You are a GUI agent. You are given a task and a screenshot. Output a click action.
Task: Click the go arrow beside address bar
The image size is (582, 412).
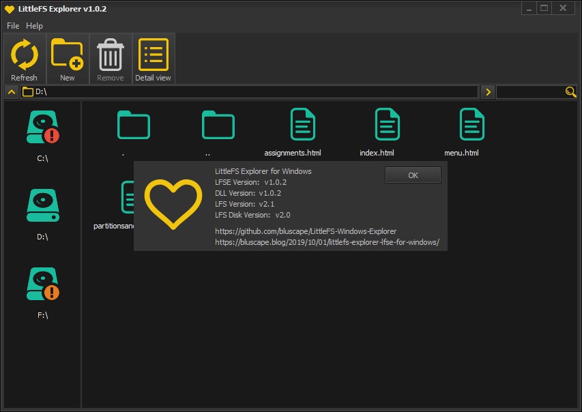tap(488, 91)
